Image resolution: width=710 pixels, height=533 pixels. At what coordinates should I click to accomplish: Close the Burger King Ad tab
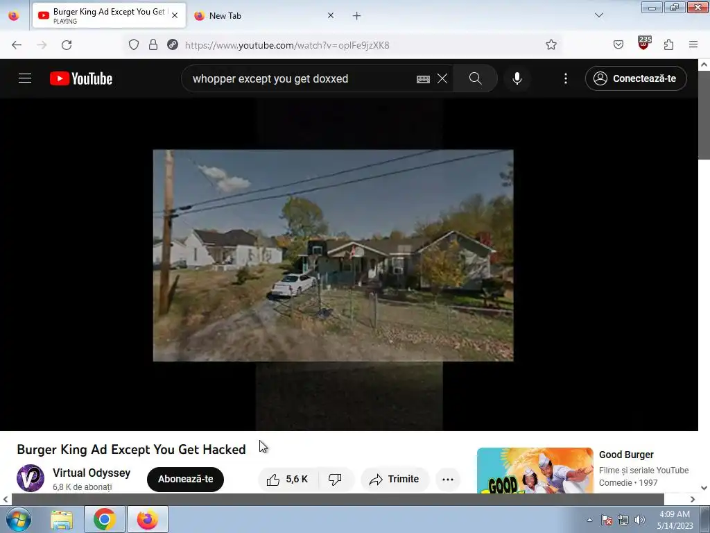(175, 15)
